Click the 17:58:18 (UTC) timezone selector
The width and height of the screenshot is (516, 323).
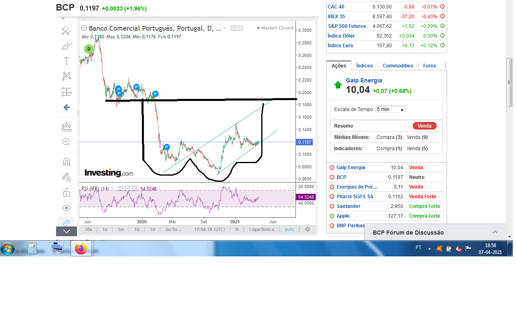pyautogui.click(x=210, y=229)
